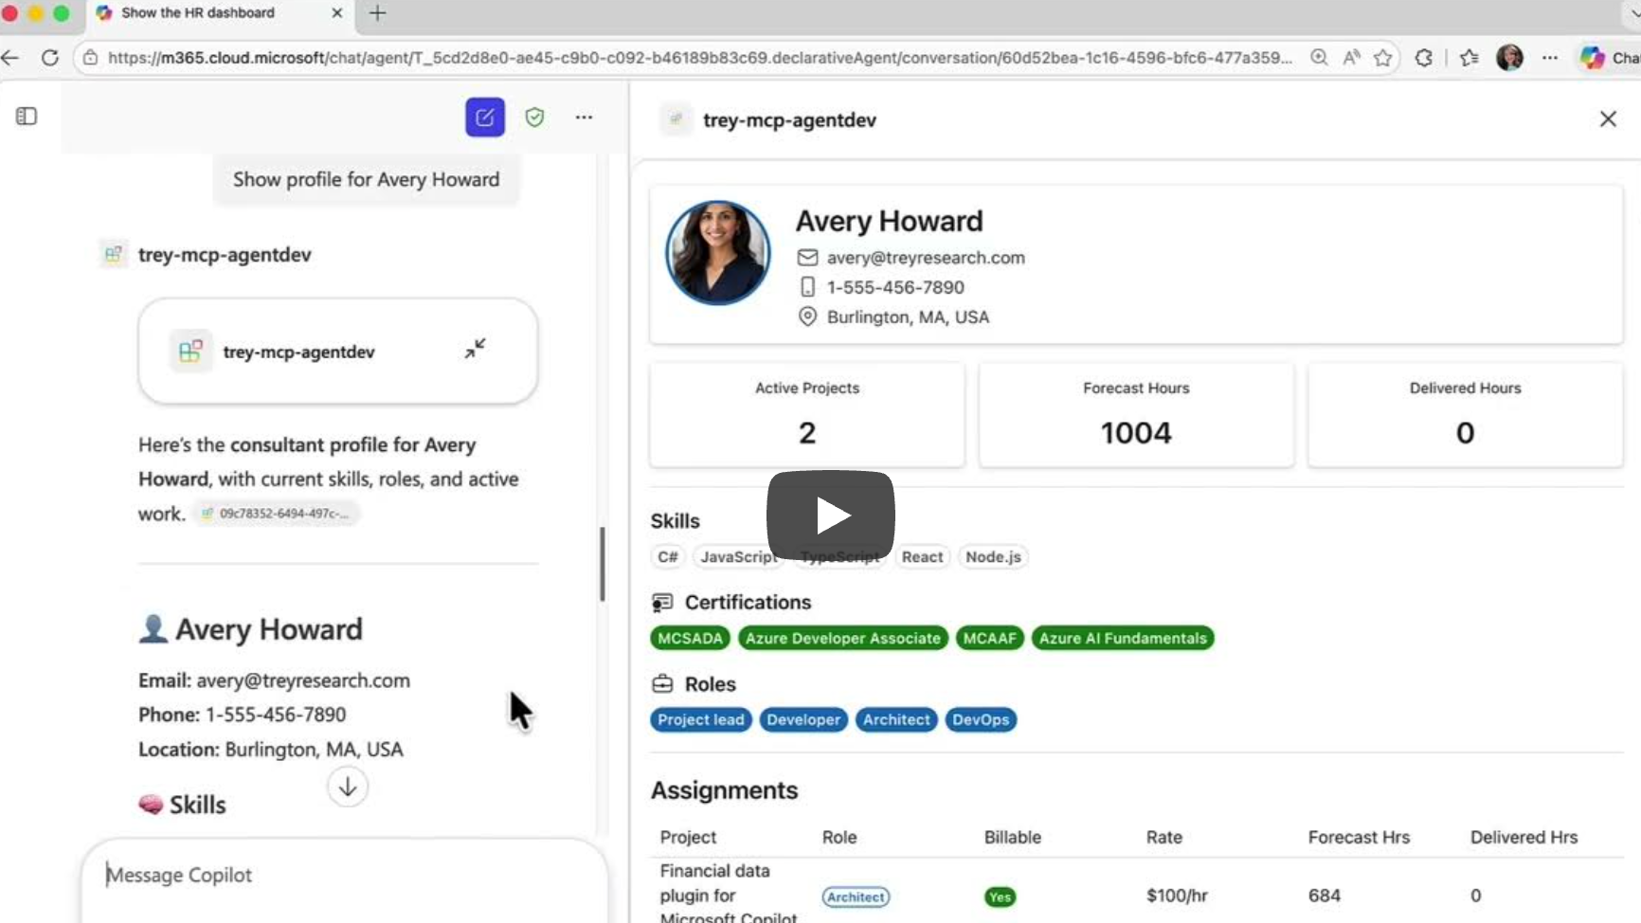Open the green shield protection icon
1641x923 pixels.
(534, 118)
